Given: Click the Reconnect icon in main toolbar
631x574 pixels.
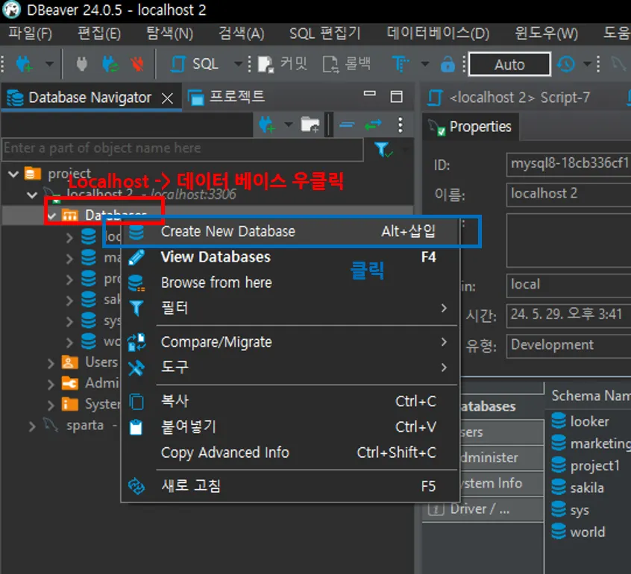Looking at the screenshot, I should [110, 63].
